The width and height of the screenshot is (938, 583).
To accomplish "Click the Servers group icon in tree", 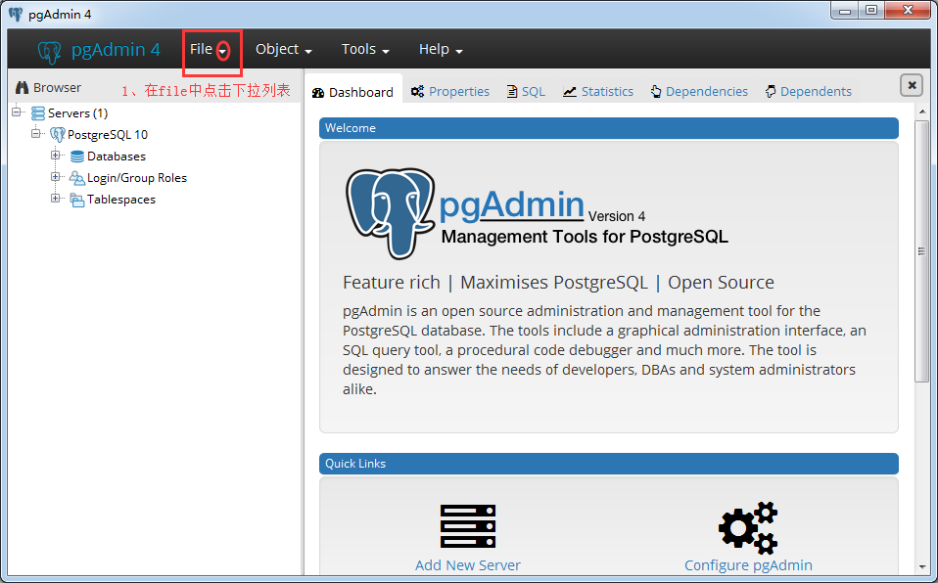I will click(x=37, y=113).
